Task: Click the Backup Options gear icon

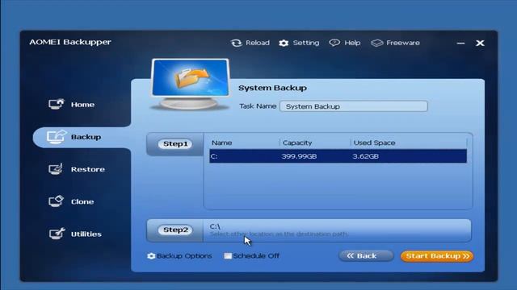Action: [x=151, y=256]
